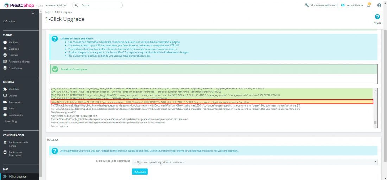Click the Buscar search field
The image size is (387, 180).
tap(97, 5)
